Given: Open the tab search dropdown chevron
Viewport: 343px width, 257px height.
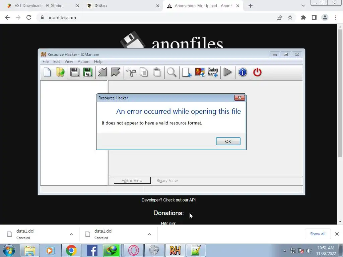Looking at the screenshot, I should [x=303, y=6].
